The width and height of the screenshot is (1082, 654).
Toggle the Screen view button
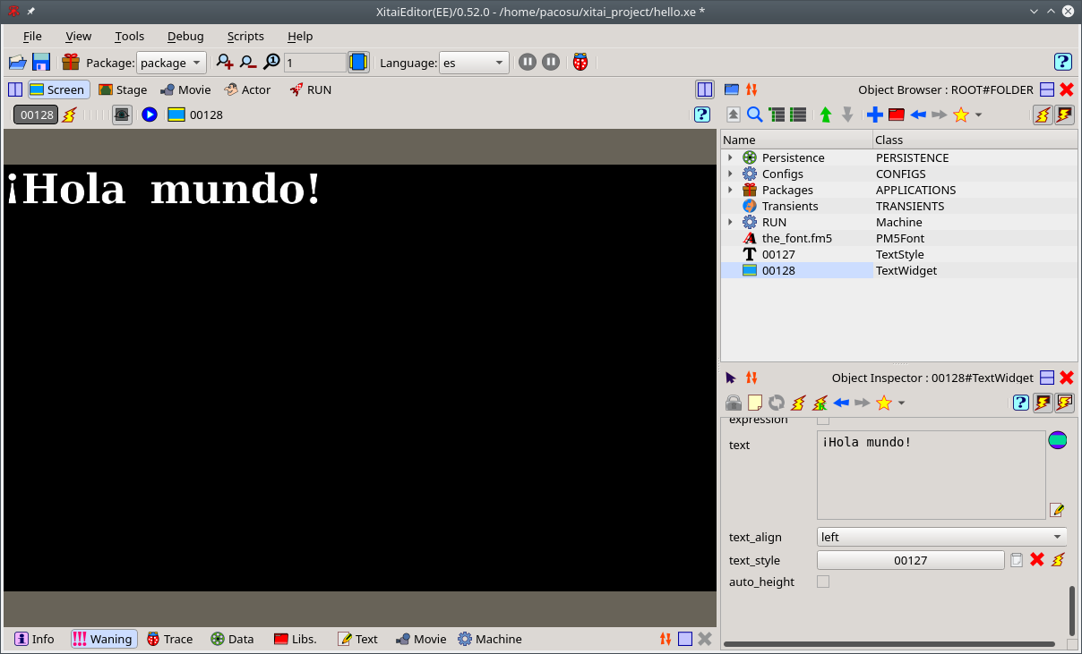(x=57, y=89)
